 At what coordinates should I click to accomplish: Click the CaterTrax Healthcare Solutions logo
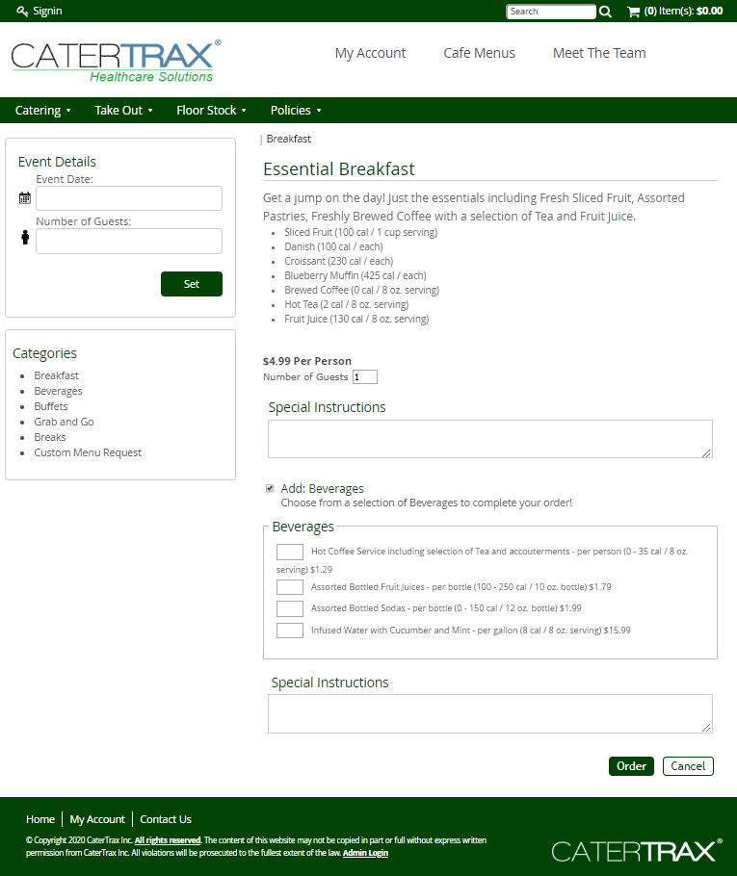pyautogui.click(x=117, y=62)
